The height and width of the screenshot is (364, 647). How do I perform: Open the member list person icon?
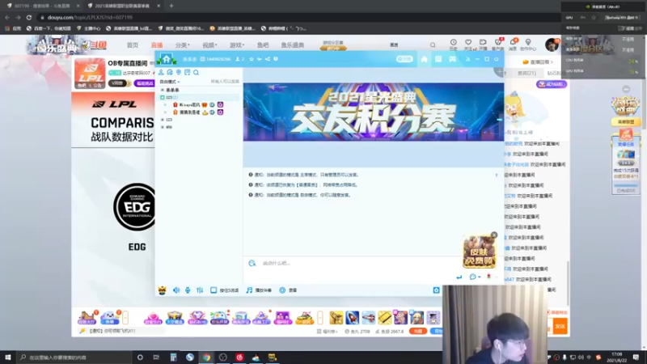click(x=161, y=72)
